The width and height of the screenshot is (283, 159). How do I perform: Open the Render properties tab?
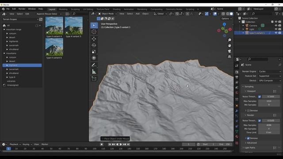(237, 72)
